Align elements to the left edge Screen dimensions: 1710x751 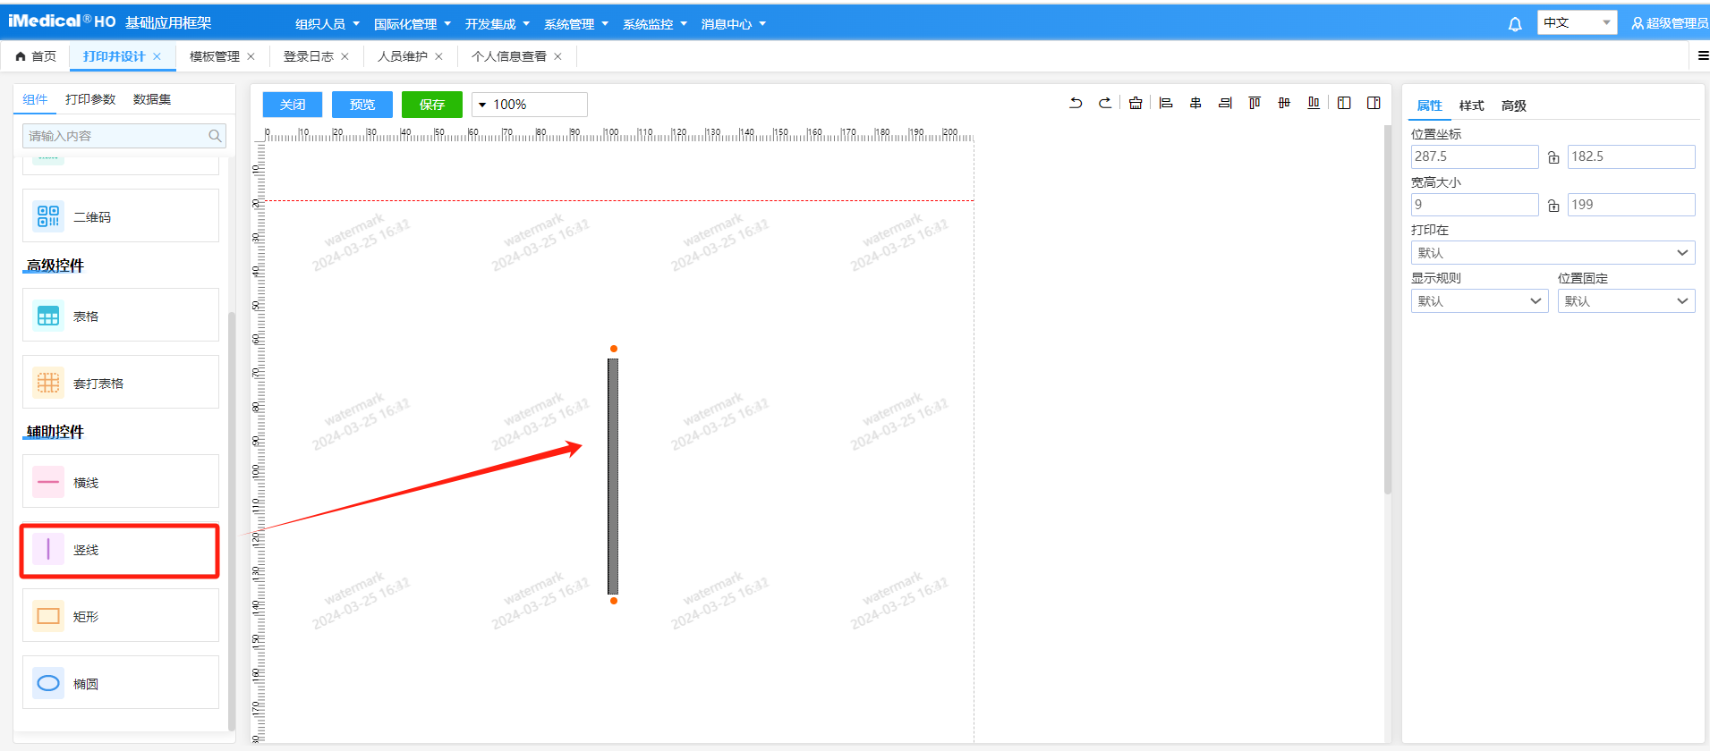coord(1166,104)
